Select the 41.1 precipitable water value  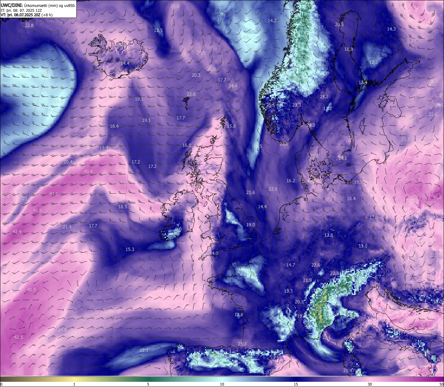[x=54, y=194]
